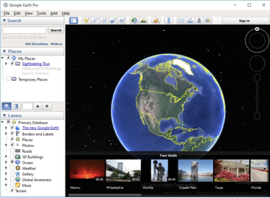The height and width of the screenshot is (198, 270).
Task: Open the View menu
Action: [28, 13]
